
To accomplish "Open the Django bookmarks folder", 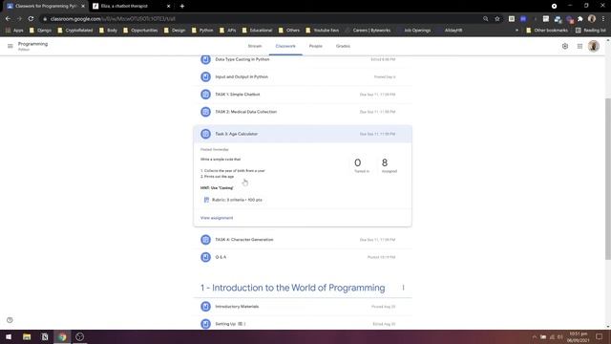I will pos(40,30).
